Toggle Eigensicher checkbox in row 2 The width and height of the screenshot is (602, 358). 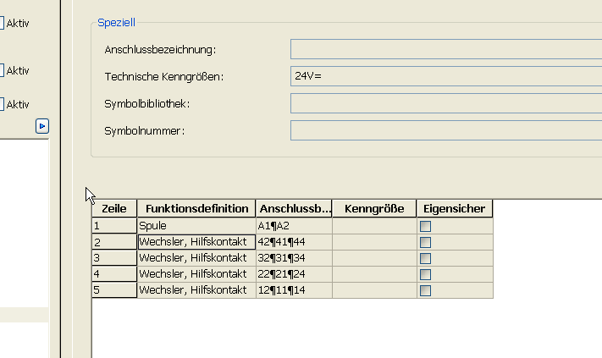coord(425,242)
